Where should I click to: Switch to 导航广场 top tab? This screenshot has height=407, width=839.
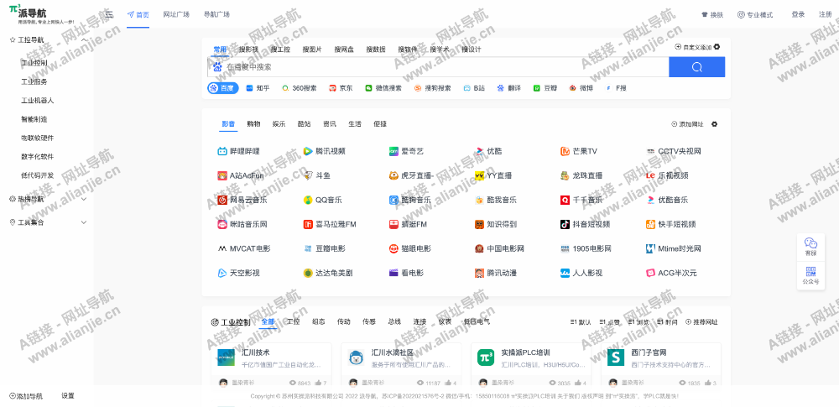(x=216, y=15)
